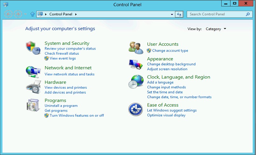The image size is (256, 155).
Task: Expand the arrow before Control Panel breadcrumb
Action: tap(46, 14)
